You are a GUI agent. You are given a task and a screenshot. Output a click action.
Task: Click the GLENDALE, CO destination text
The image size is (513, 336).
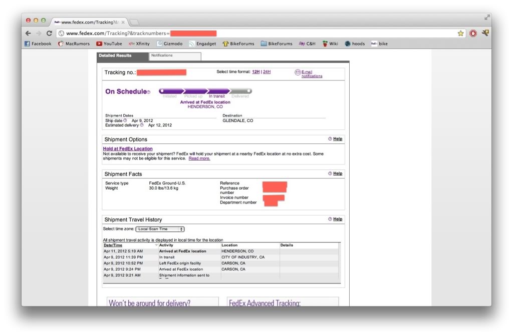coord(238,121)
